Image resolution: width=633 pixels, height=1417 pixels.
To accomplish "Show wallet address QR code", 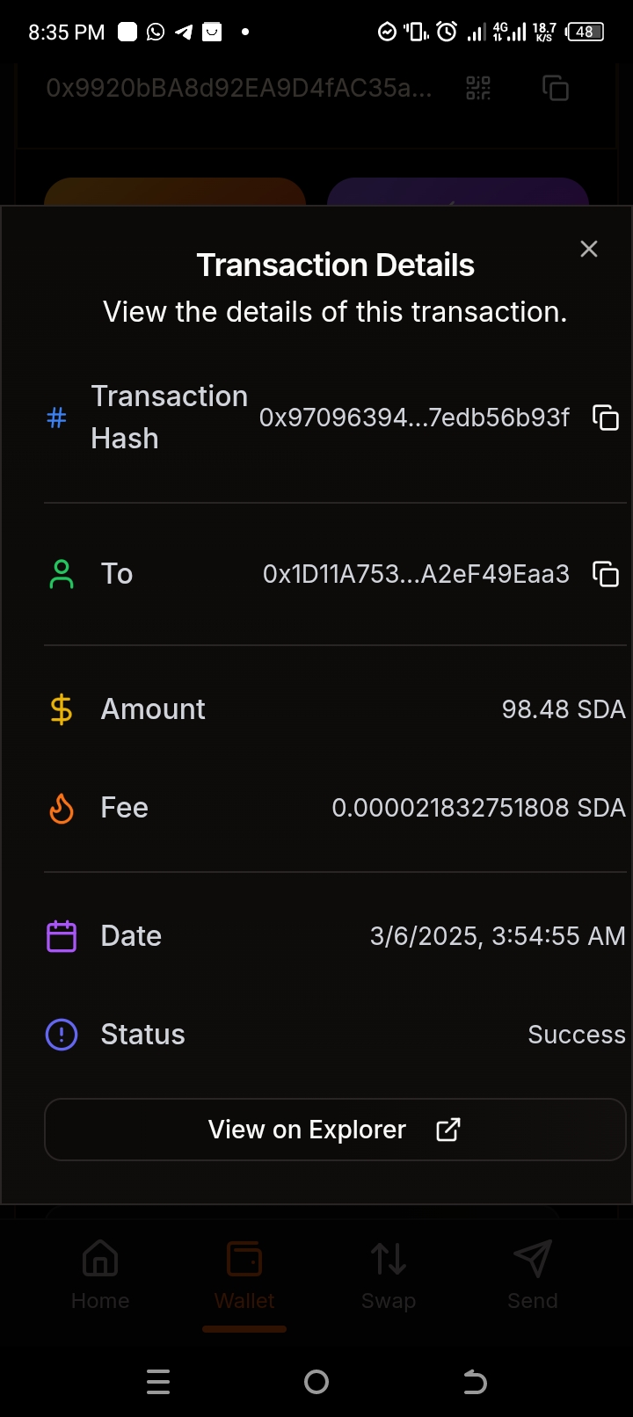I will point(478,88).
